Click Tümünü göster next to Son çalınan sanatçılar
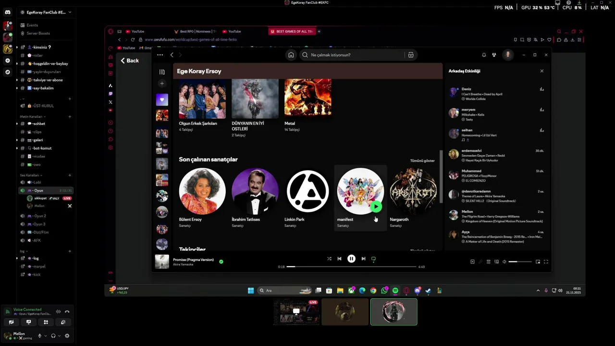615x346 pixels. click(422, 161)
